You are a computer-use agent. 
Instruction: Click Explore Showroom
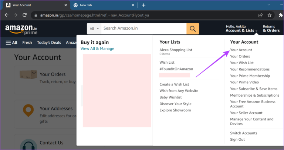[x=175, y=110]
